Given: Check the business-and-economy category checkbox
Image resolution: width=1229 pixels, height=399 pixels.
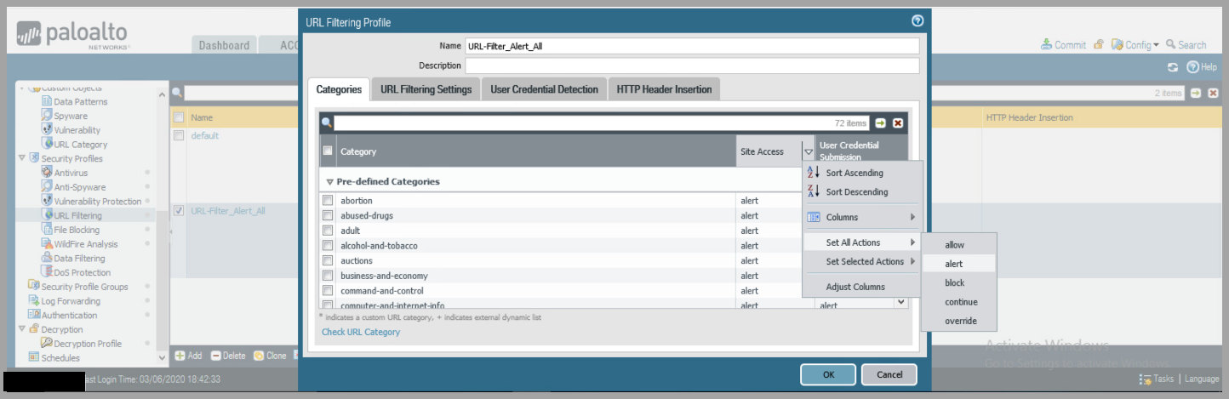Looking at the screenshot, I should (x=328, y=276).
